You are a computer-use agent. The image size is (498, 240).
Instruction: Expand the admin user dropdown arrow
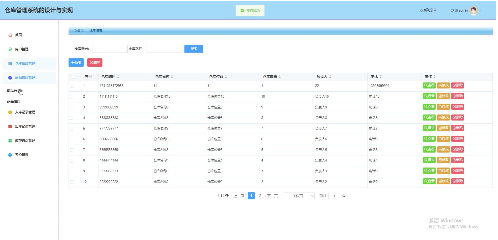(x=480, y=11)
